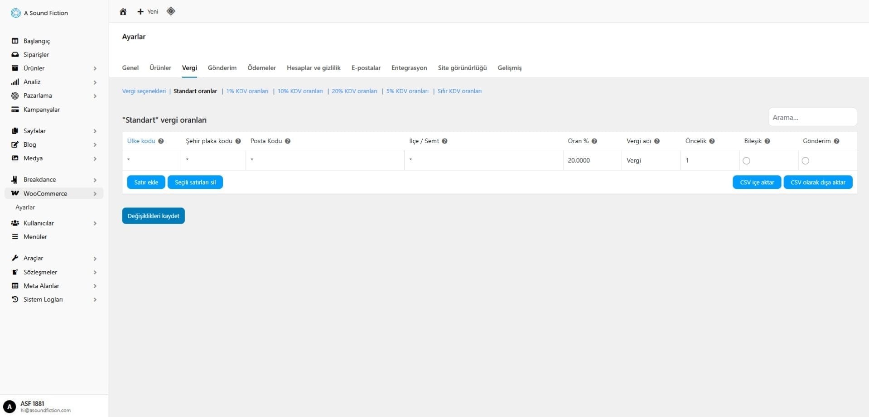869x417 pixels.
Task: Expand the Pazarlama submenu arrow
Action: (x=95, y=96)
